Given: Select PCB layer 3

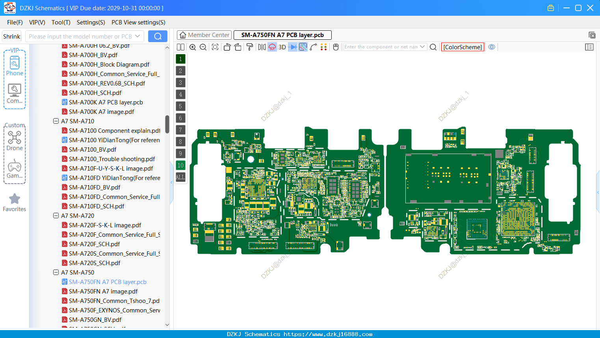Looking at the screenshot, I should (x=180, y=82).
